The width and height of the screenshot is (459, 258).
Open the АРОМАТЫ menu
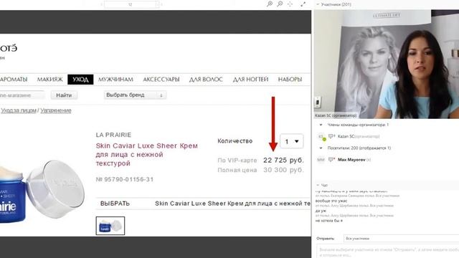(x=14, y=80)
